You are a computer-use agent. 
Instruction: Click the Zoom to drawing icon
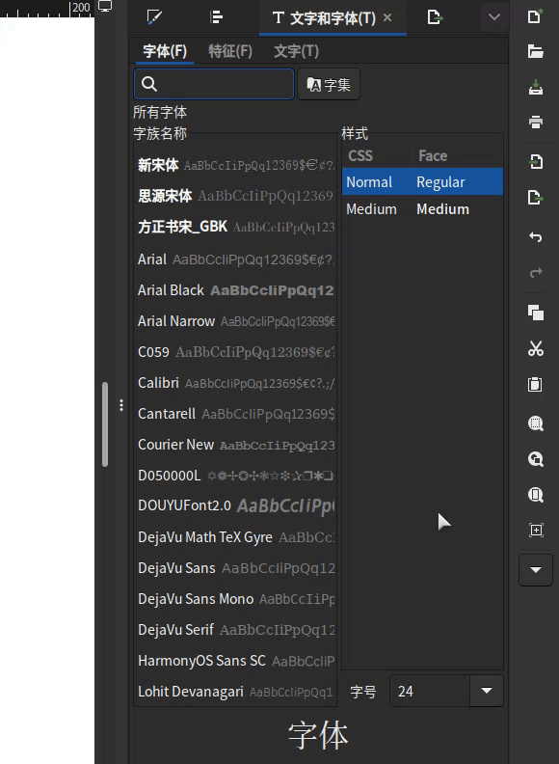(536, 459)
